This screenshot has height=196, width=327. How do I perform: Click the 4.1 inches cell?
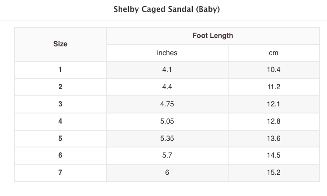pos(167,70)
